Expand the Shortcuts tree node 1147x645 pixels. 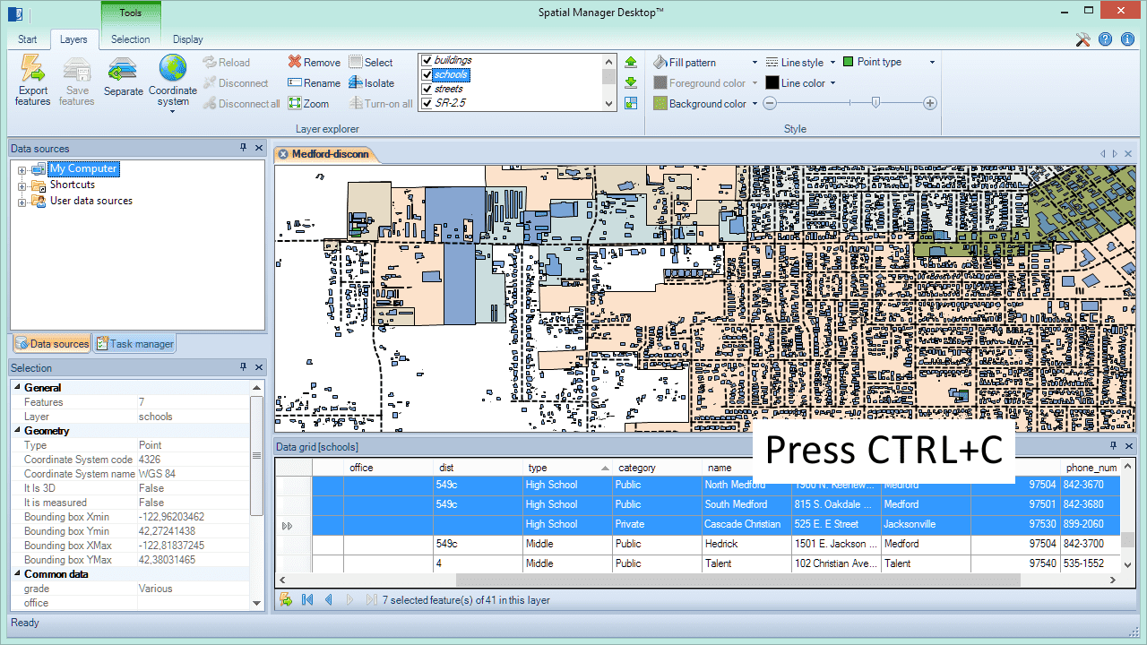[x=22, y=186]
